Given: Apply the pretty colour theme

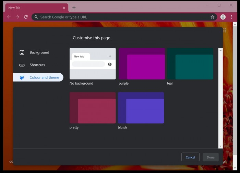Looking at the screenshot, I should click(x=93, y=108).
